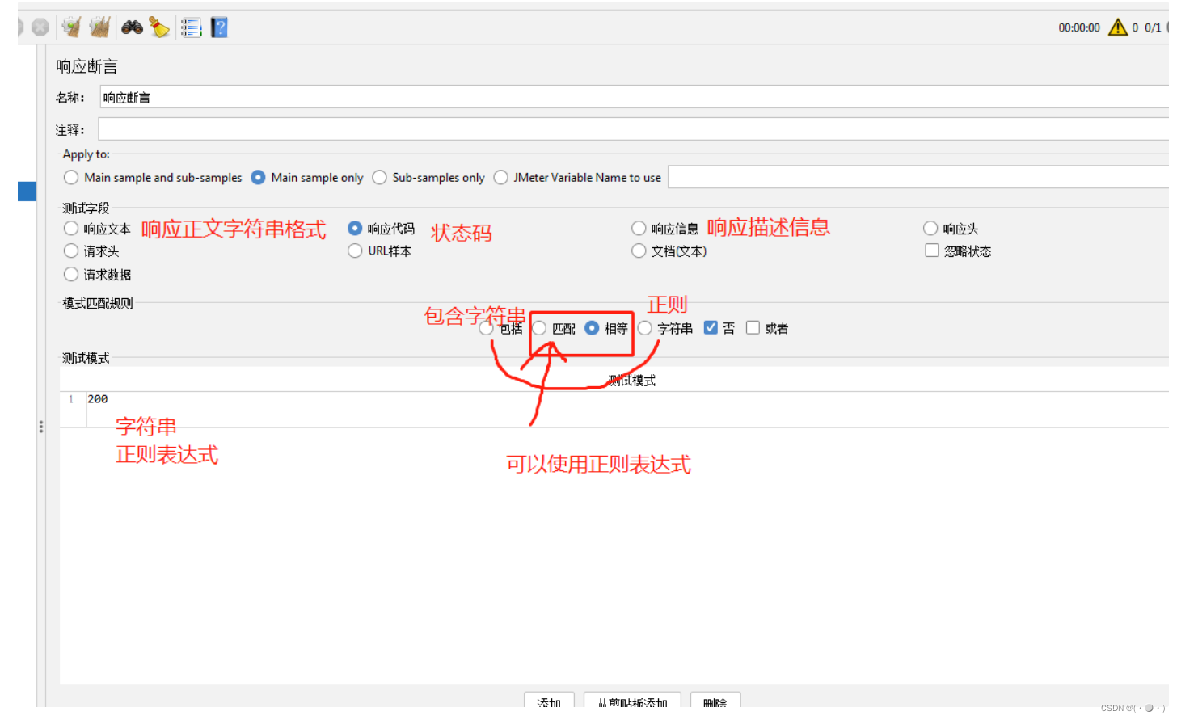Open Search with the binoculars icon
The image size is (1177, 720).
click(x=133, y=27)
